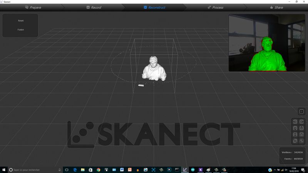
Task: Select the top view icon
Action: pyautogui.click(x=295, y=135)
